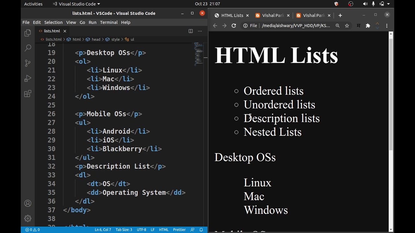Click the Devanagari extension icon in the browser toolbar
Image resolution: width=415 pixels, height=233 pixels.
coord(358,26)
